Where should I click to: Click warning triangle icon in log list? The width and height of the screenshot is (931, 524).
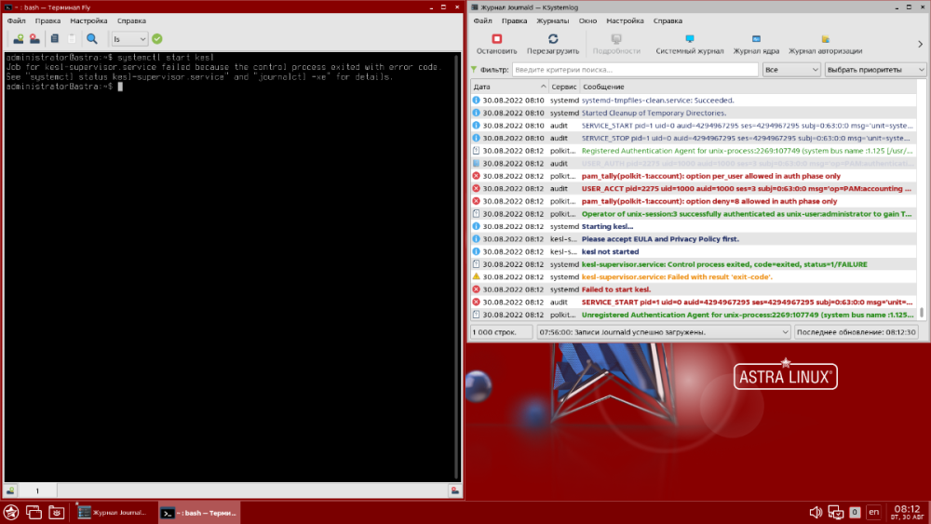pyautogui.click(x=476, y=276)
